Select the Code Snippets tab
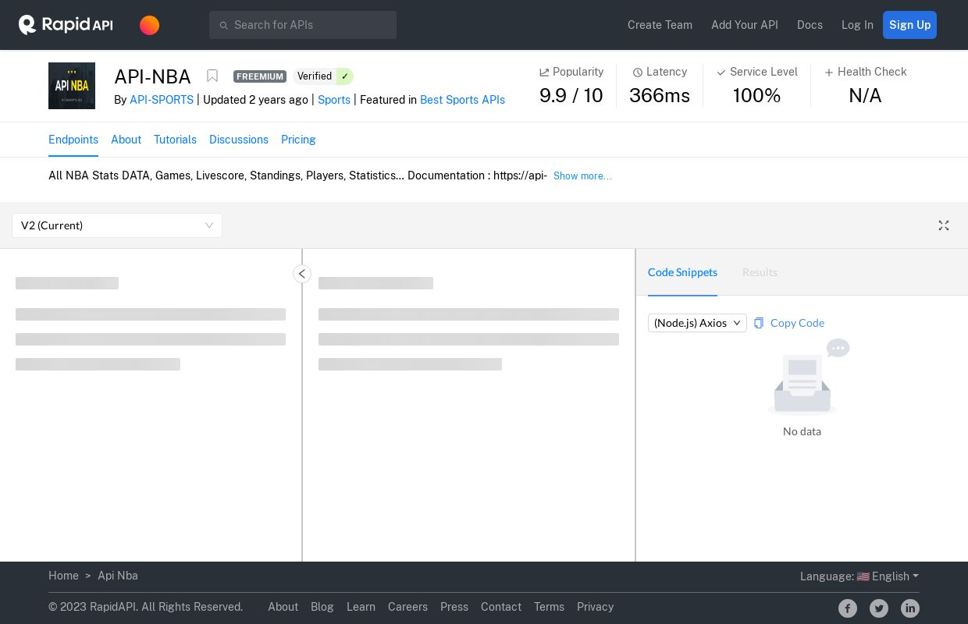The image size is (968, 624). click(x=682, y=272)
